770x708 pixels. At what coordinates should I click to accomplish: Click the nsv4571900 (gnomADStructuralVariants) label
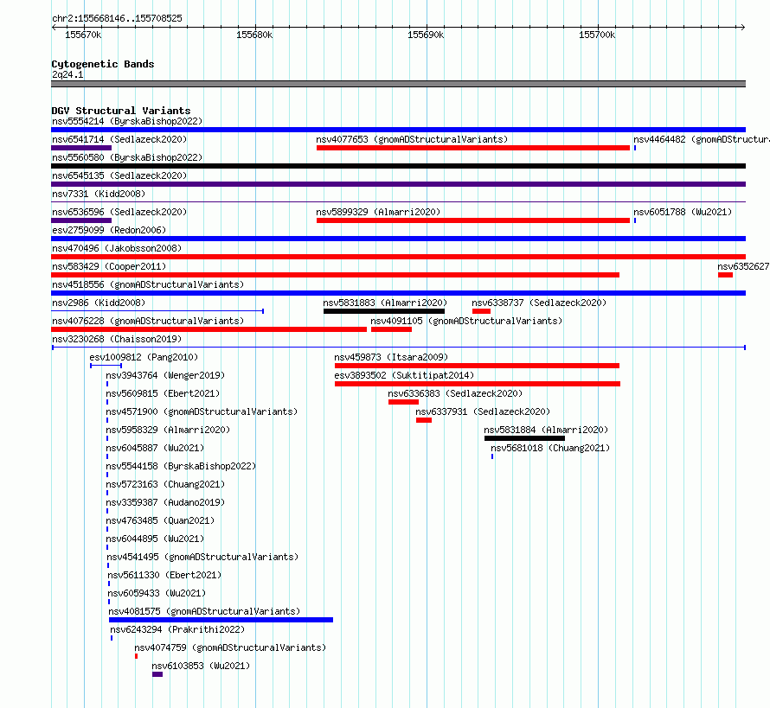202,411
